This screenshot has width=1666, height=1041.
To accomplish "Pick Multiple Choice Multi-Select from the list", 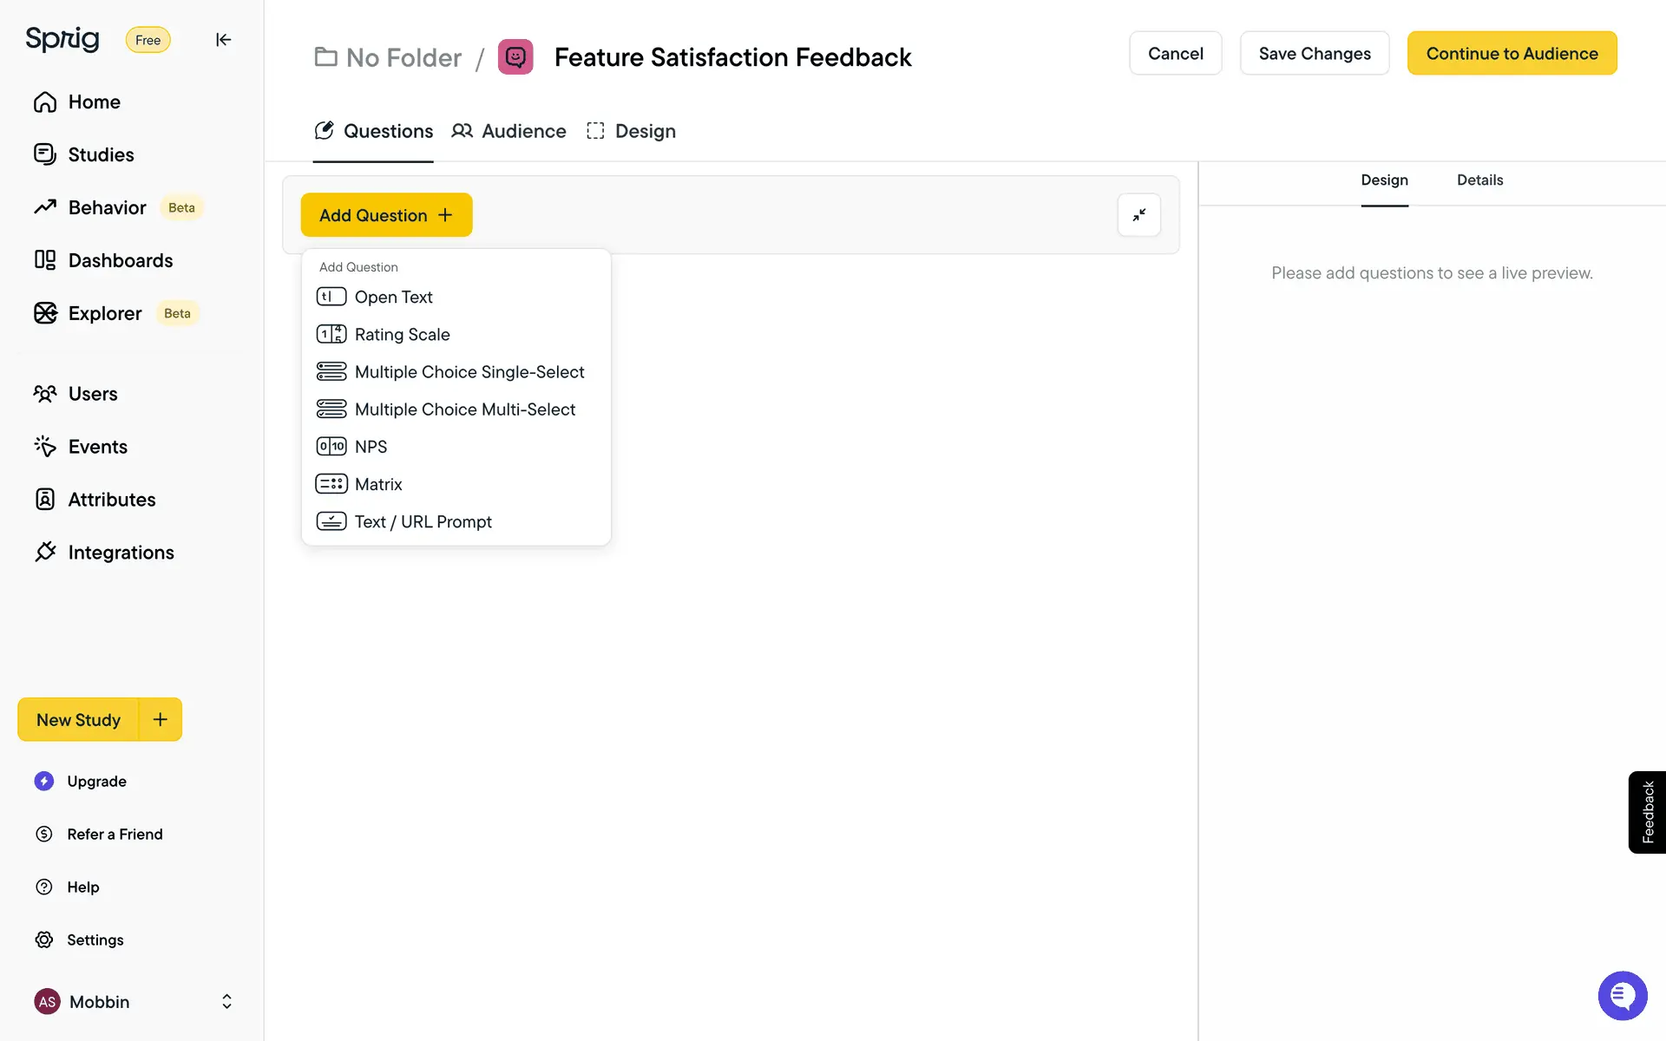I will (x=464, y=409).
